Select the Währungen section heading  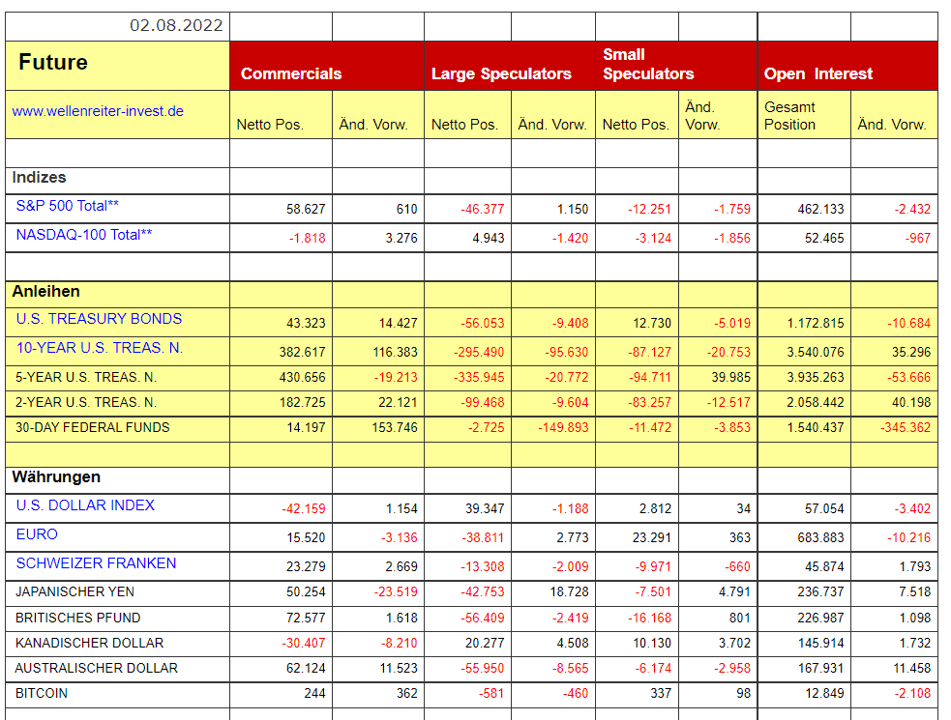(x=56, y=476)
